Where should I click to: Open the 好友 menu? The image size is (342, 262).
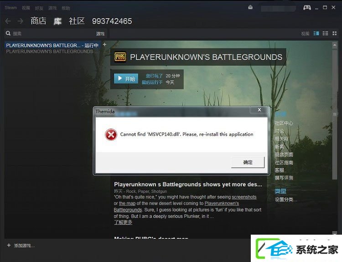pyautogui.click(x=39, y=8)
